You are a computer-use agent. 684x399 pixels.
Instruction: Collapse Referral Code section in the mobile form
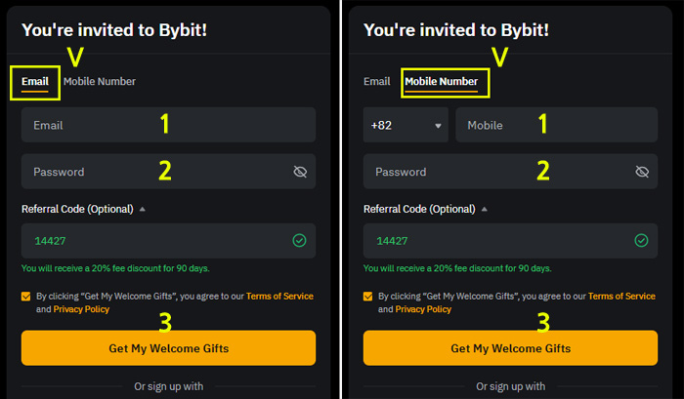tap(484, 209)
